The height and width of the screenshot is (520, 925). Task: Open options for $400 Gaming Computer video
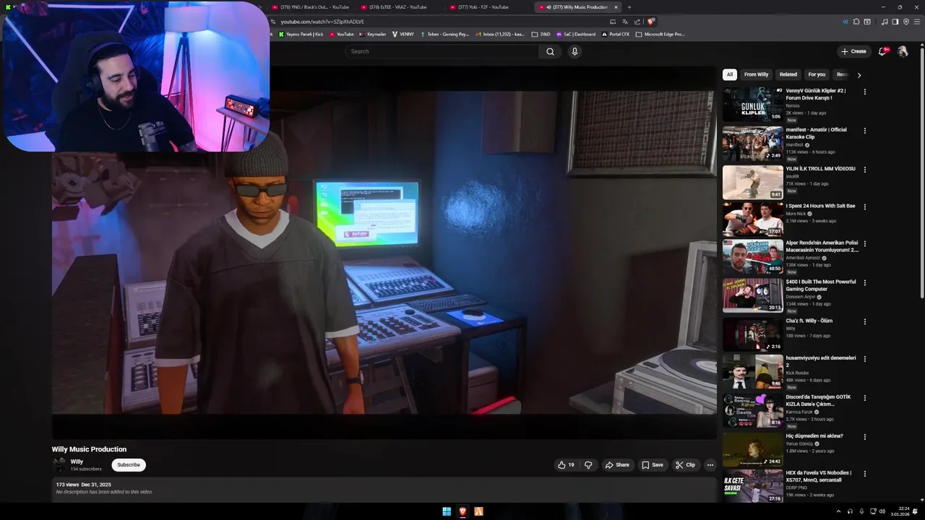pyautogui.click(x=864, y=283)
